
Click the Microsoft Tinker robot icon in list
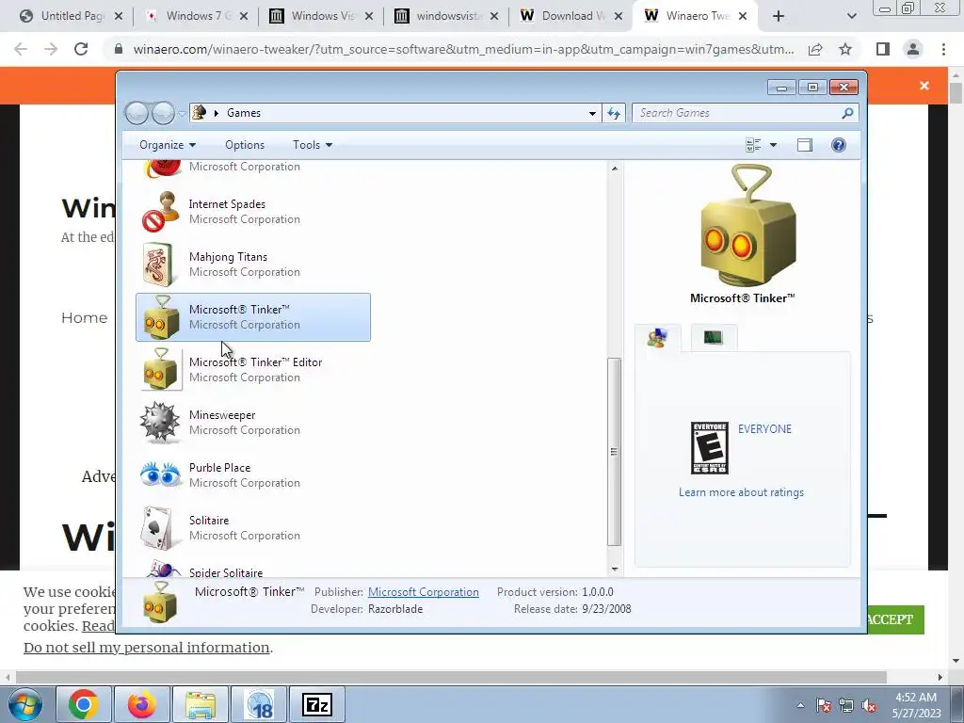160,317
